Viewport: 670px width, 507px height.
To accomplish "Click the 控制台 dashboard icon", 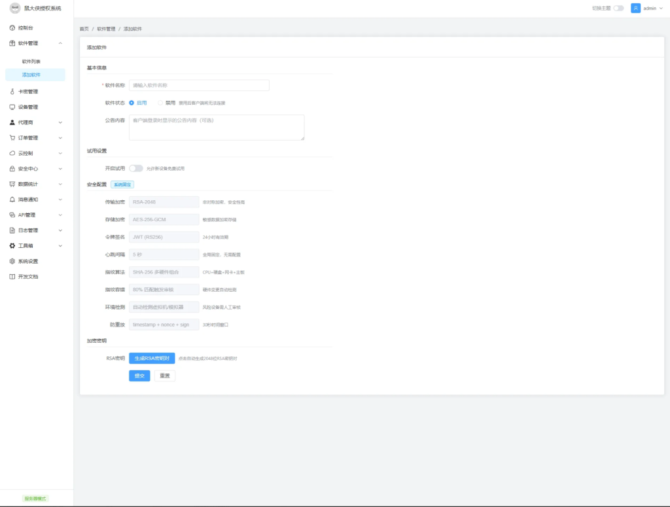I will coord(12,28).
